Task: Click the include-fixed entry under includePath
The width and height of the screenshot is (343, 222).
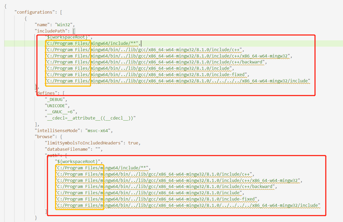Action: click(x=147, y=75)
